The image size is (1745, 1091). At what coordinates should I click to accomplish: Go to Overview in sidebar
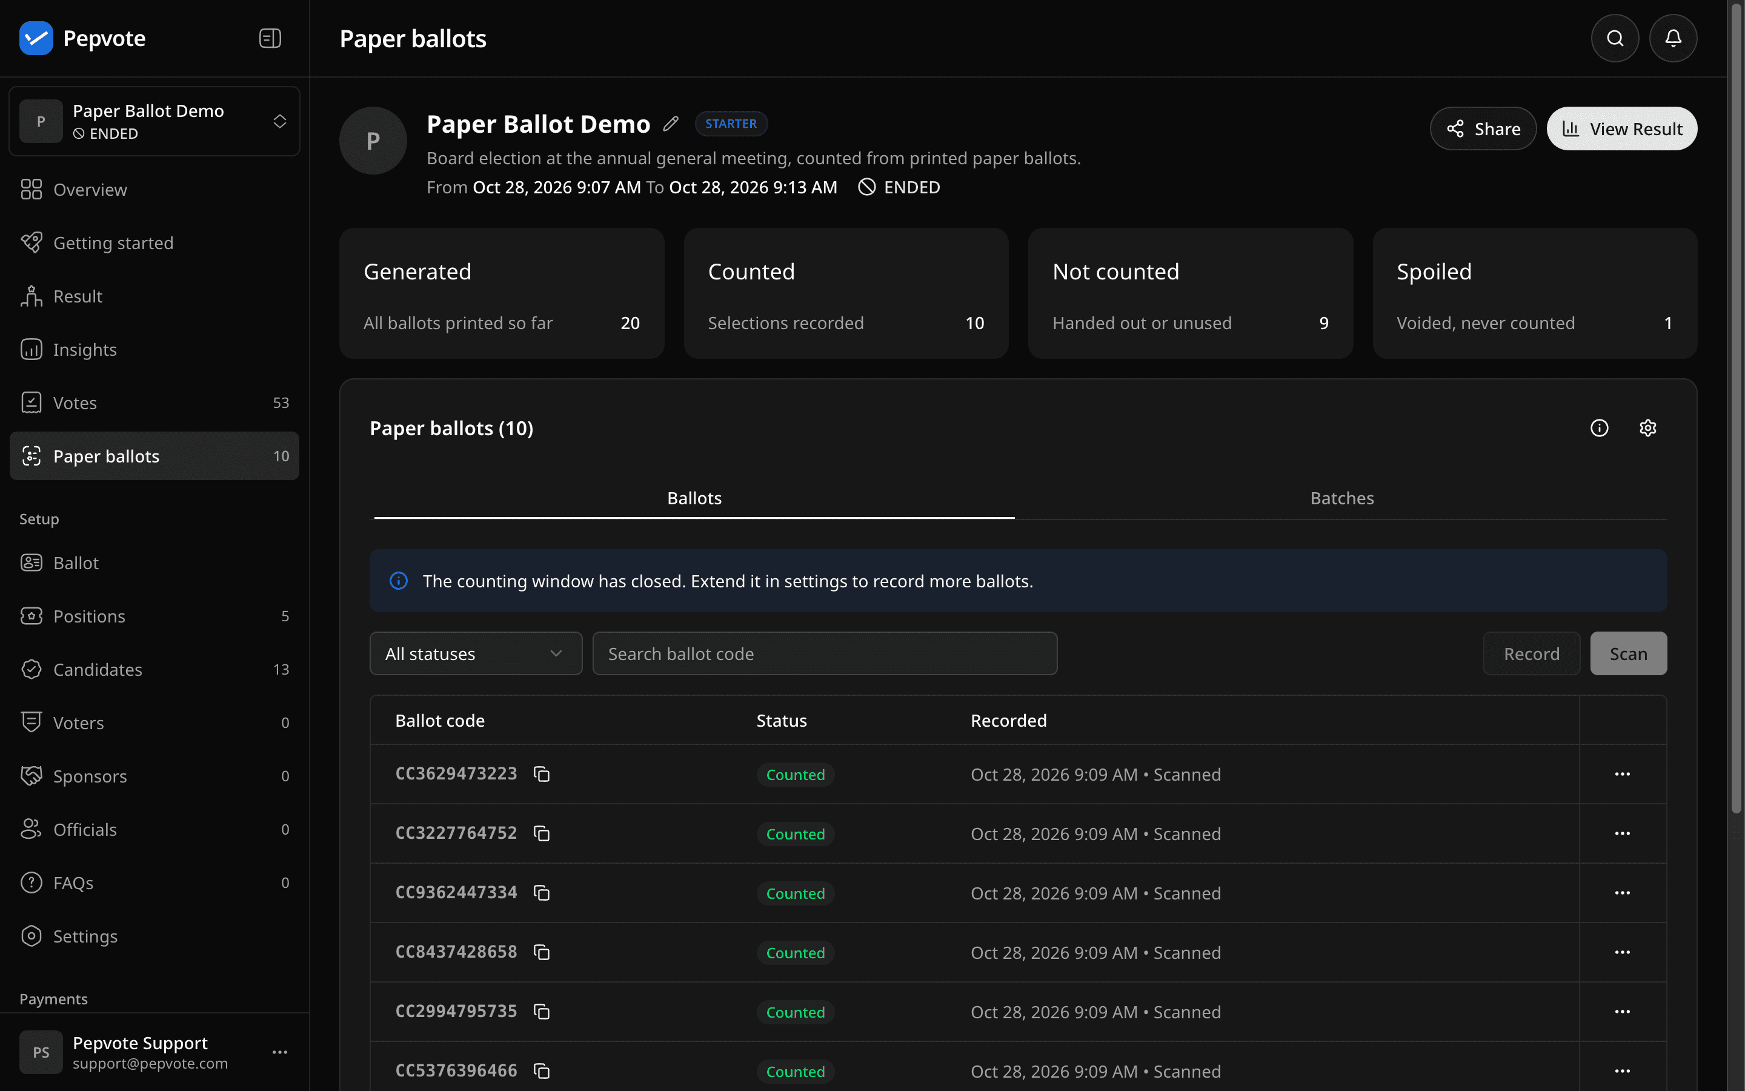[x=155, y=189]
